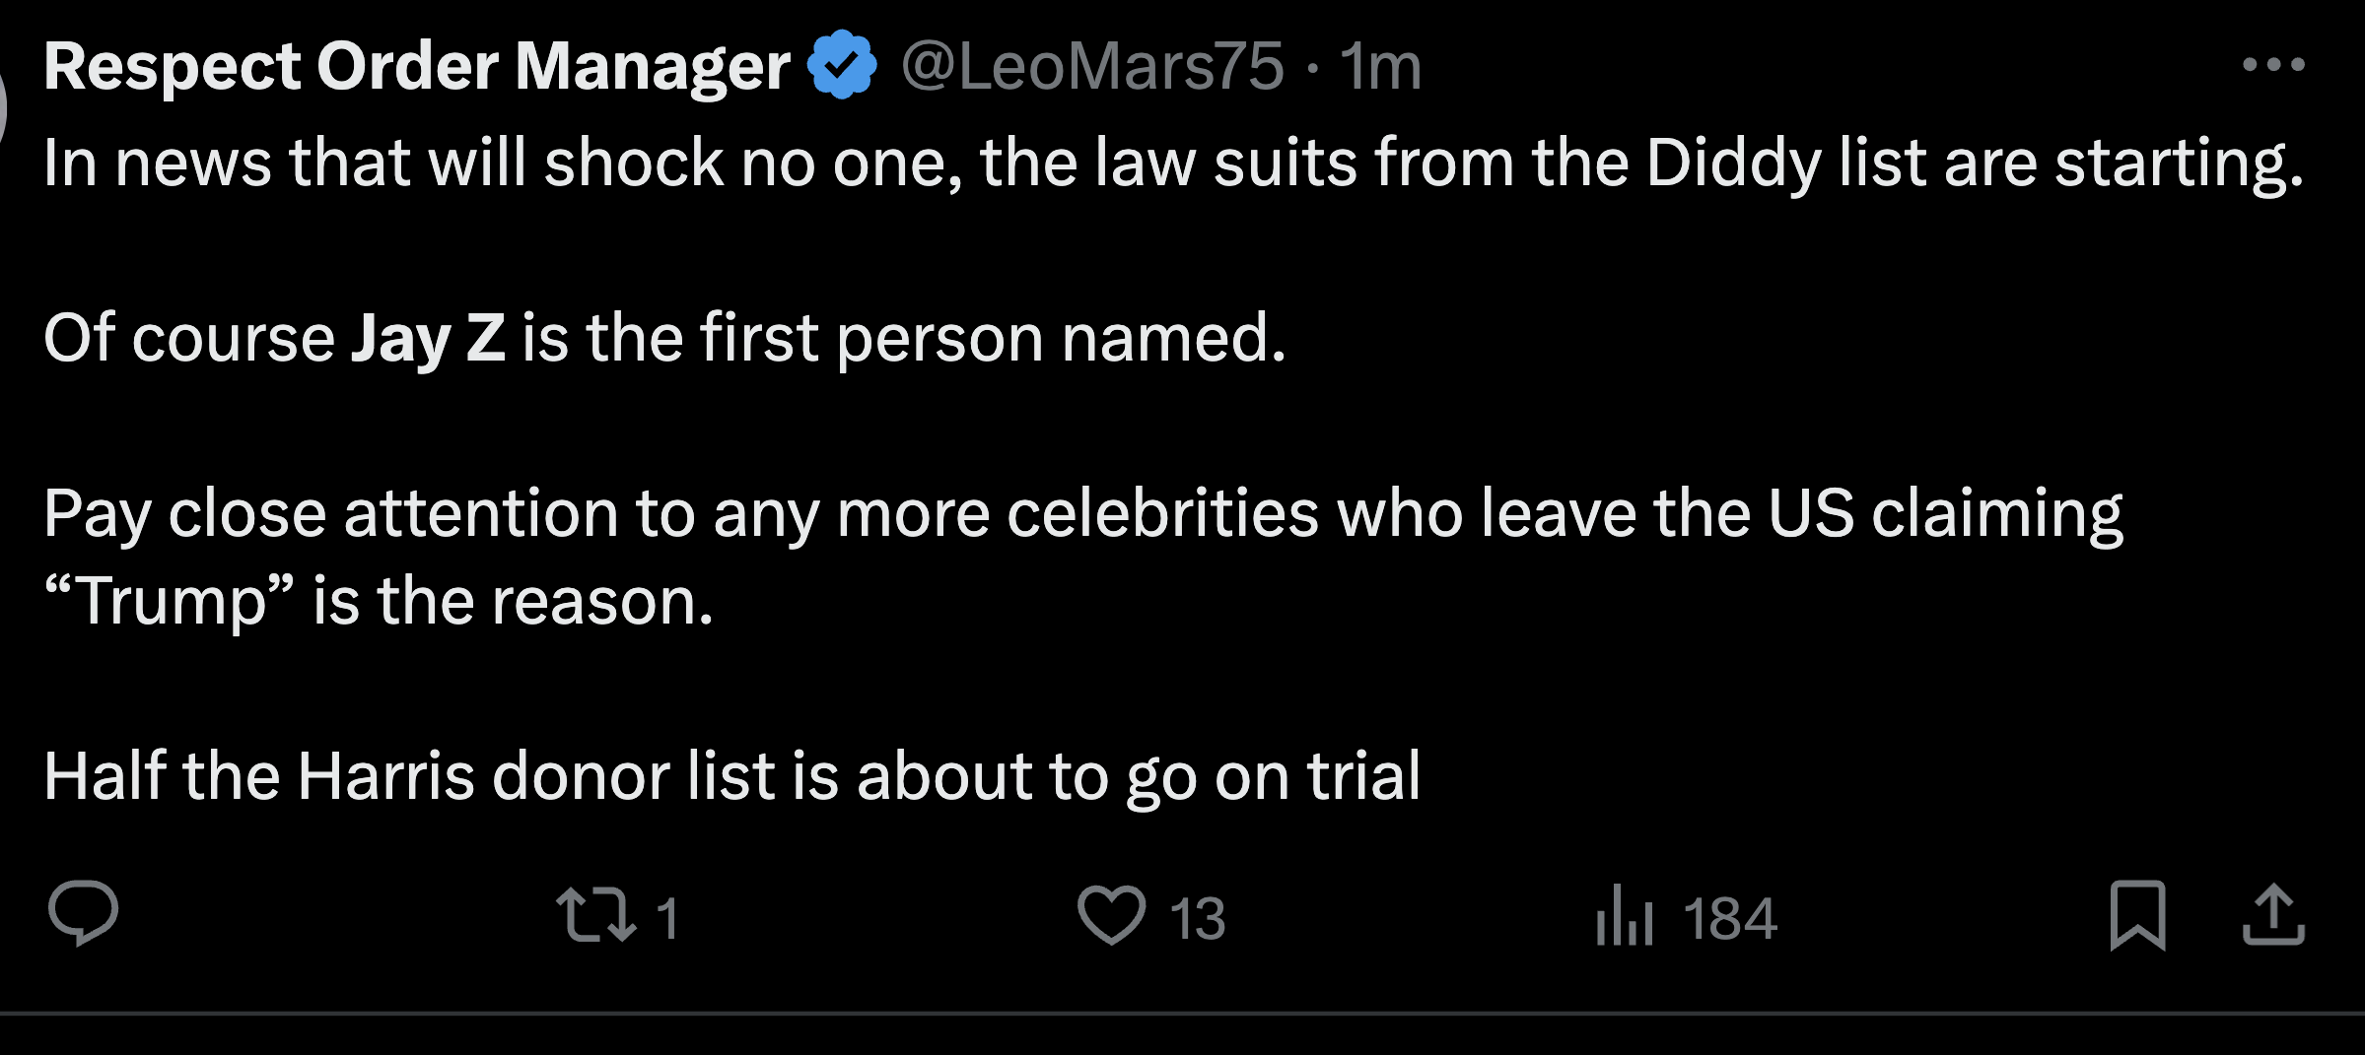Click the tweet's first line about Diddy list
This screenshot has height=1055, width=2365.
[1173, 163]
